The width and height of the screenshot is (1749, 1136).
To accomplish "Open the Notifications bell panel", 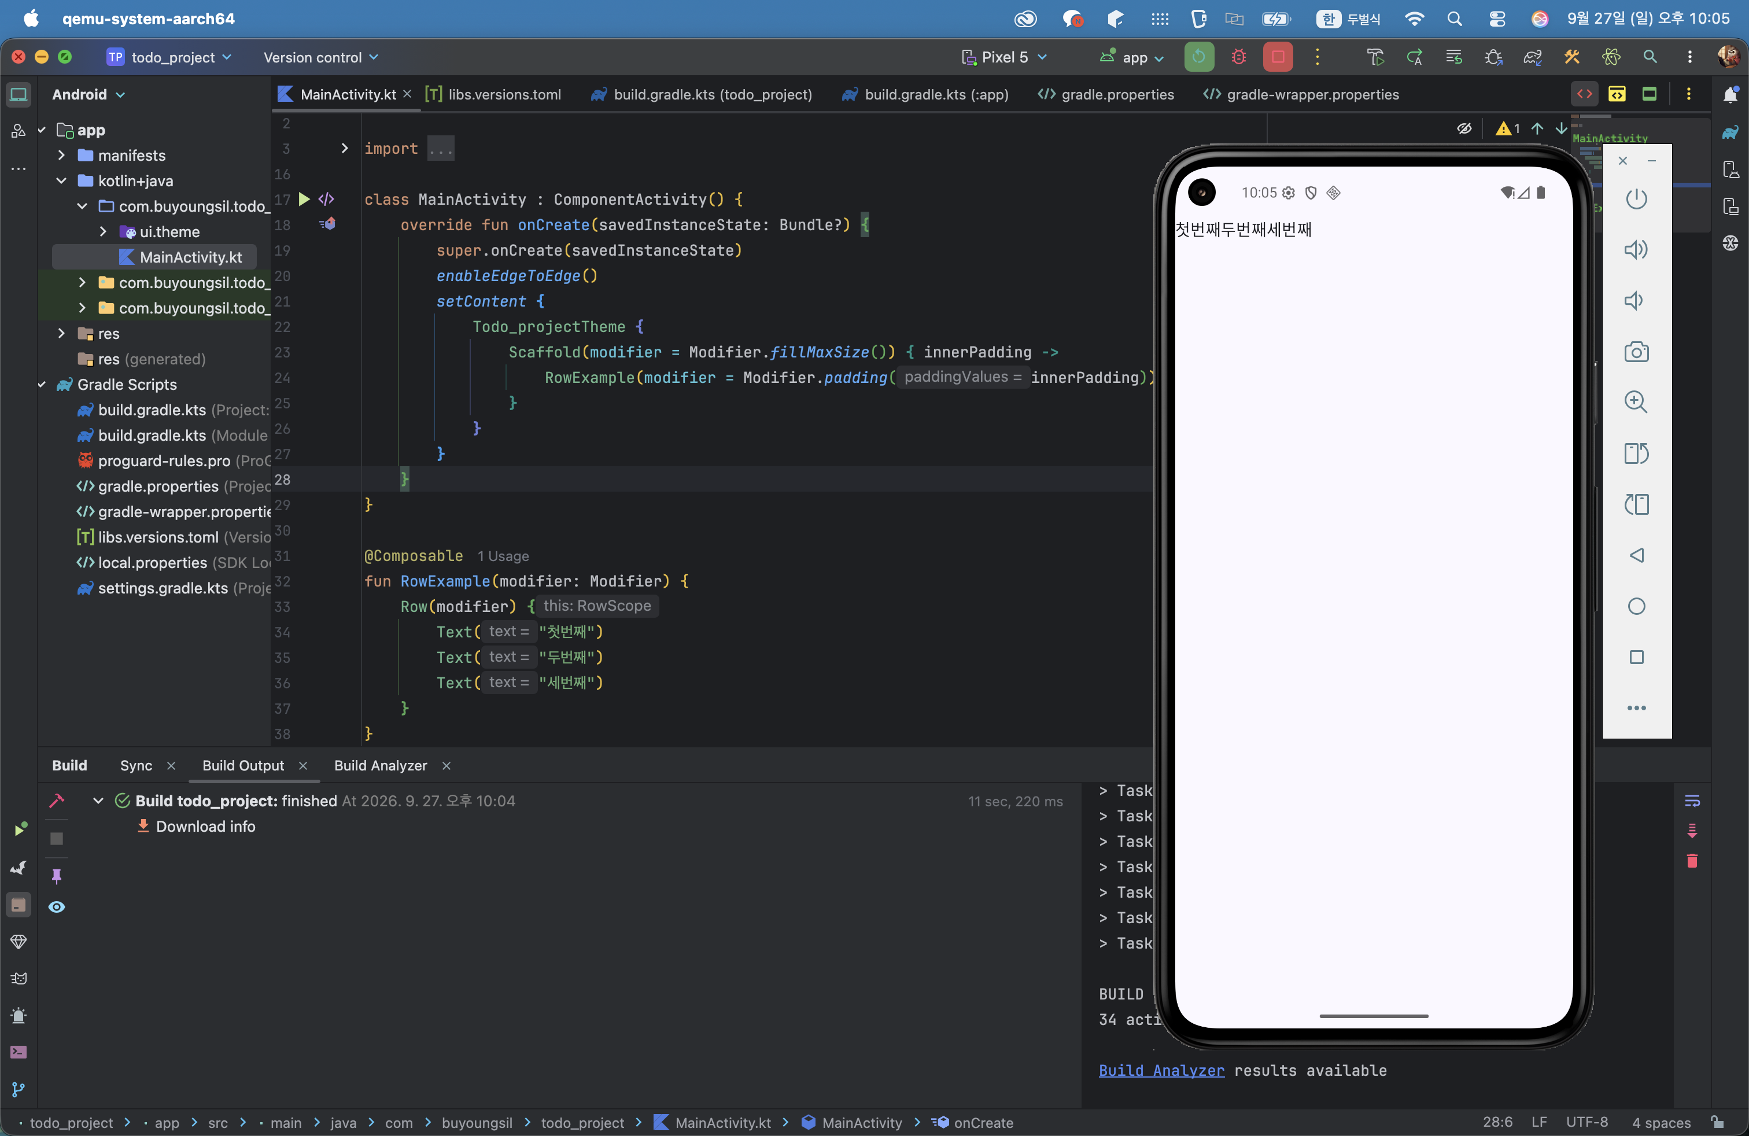I will click(x=1730, y=94).
